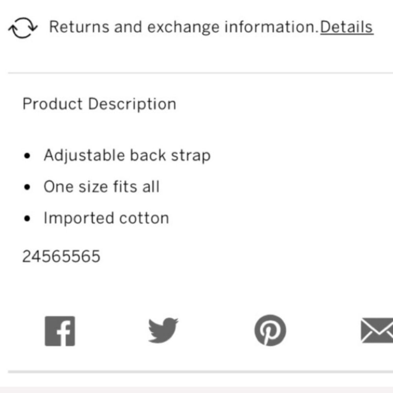Viewport: 393px width, 393px height.
Task: Click the bullet beside One size fits all
Action: pyautogui.click(x=27, y=187)
